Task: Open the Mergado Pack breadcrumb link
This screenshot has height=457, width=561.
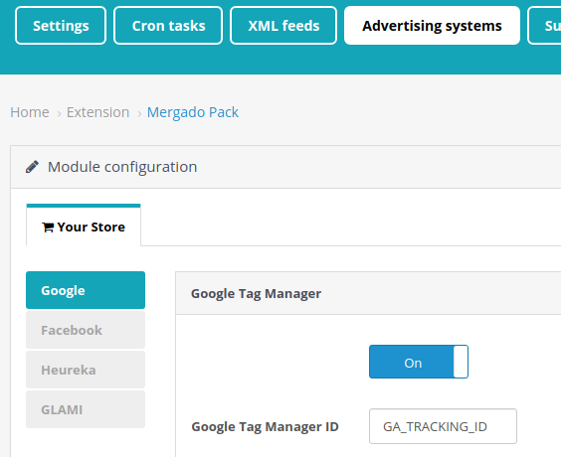Action: (193, 112)
